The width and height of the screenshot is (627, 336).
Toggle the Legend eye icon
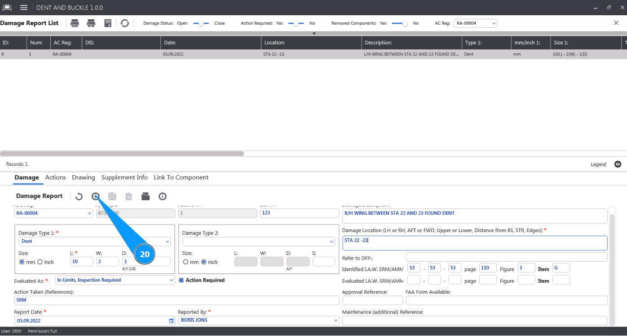(618, 164)
